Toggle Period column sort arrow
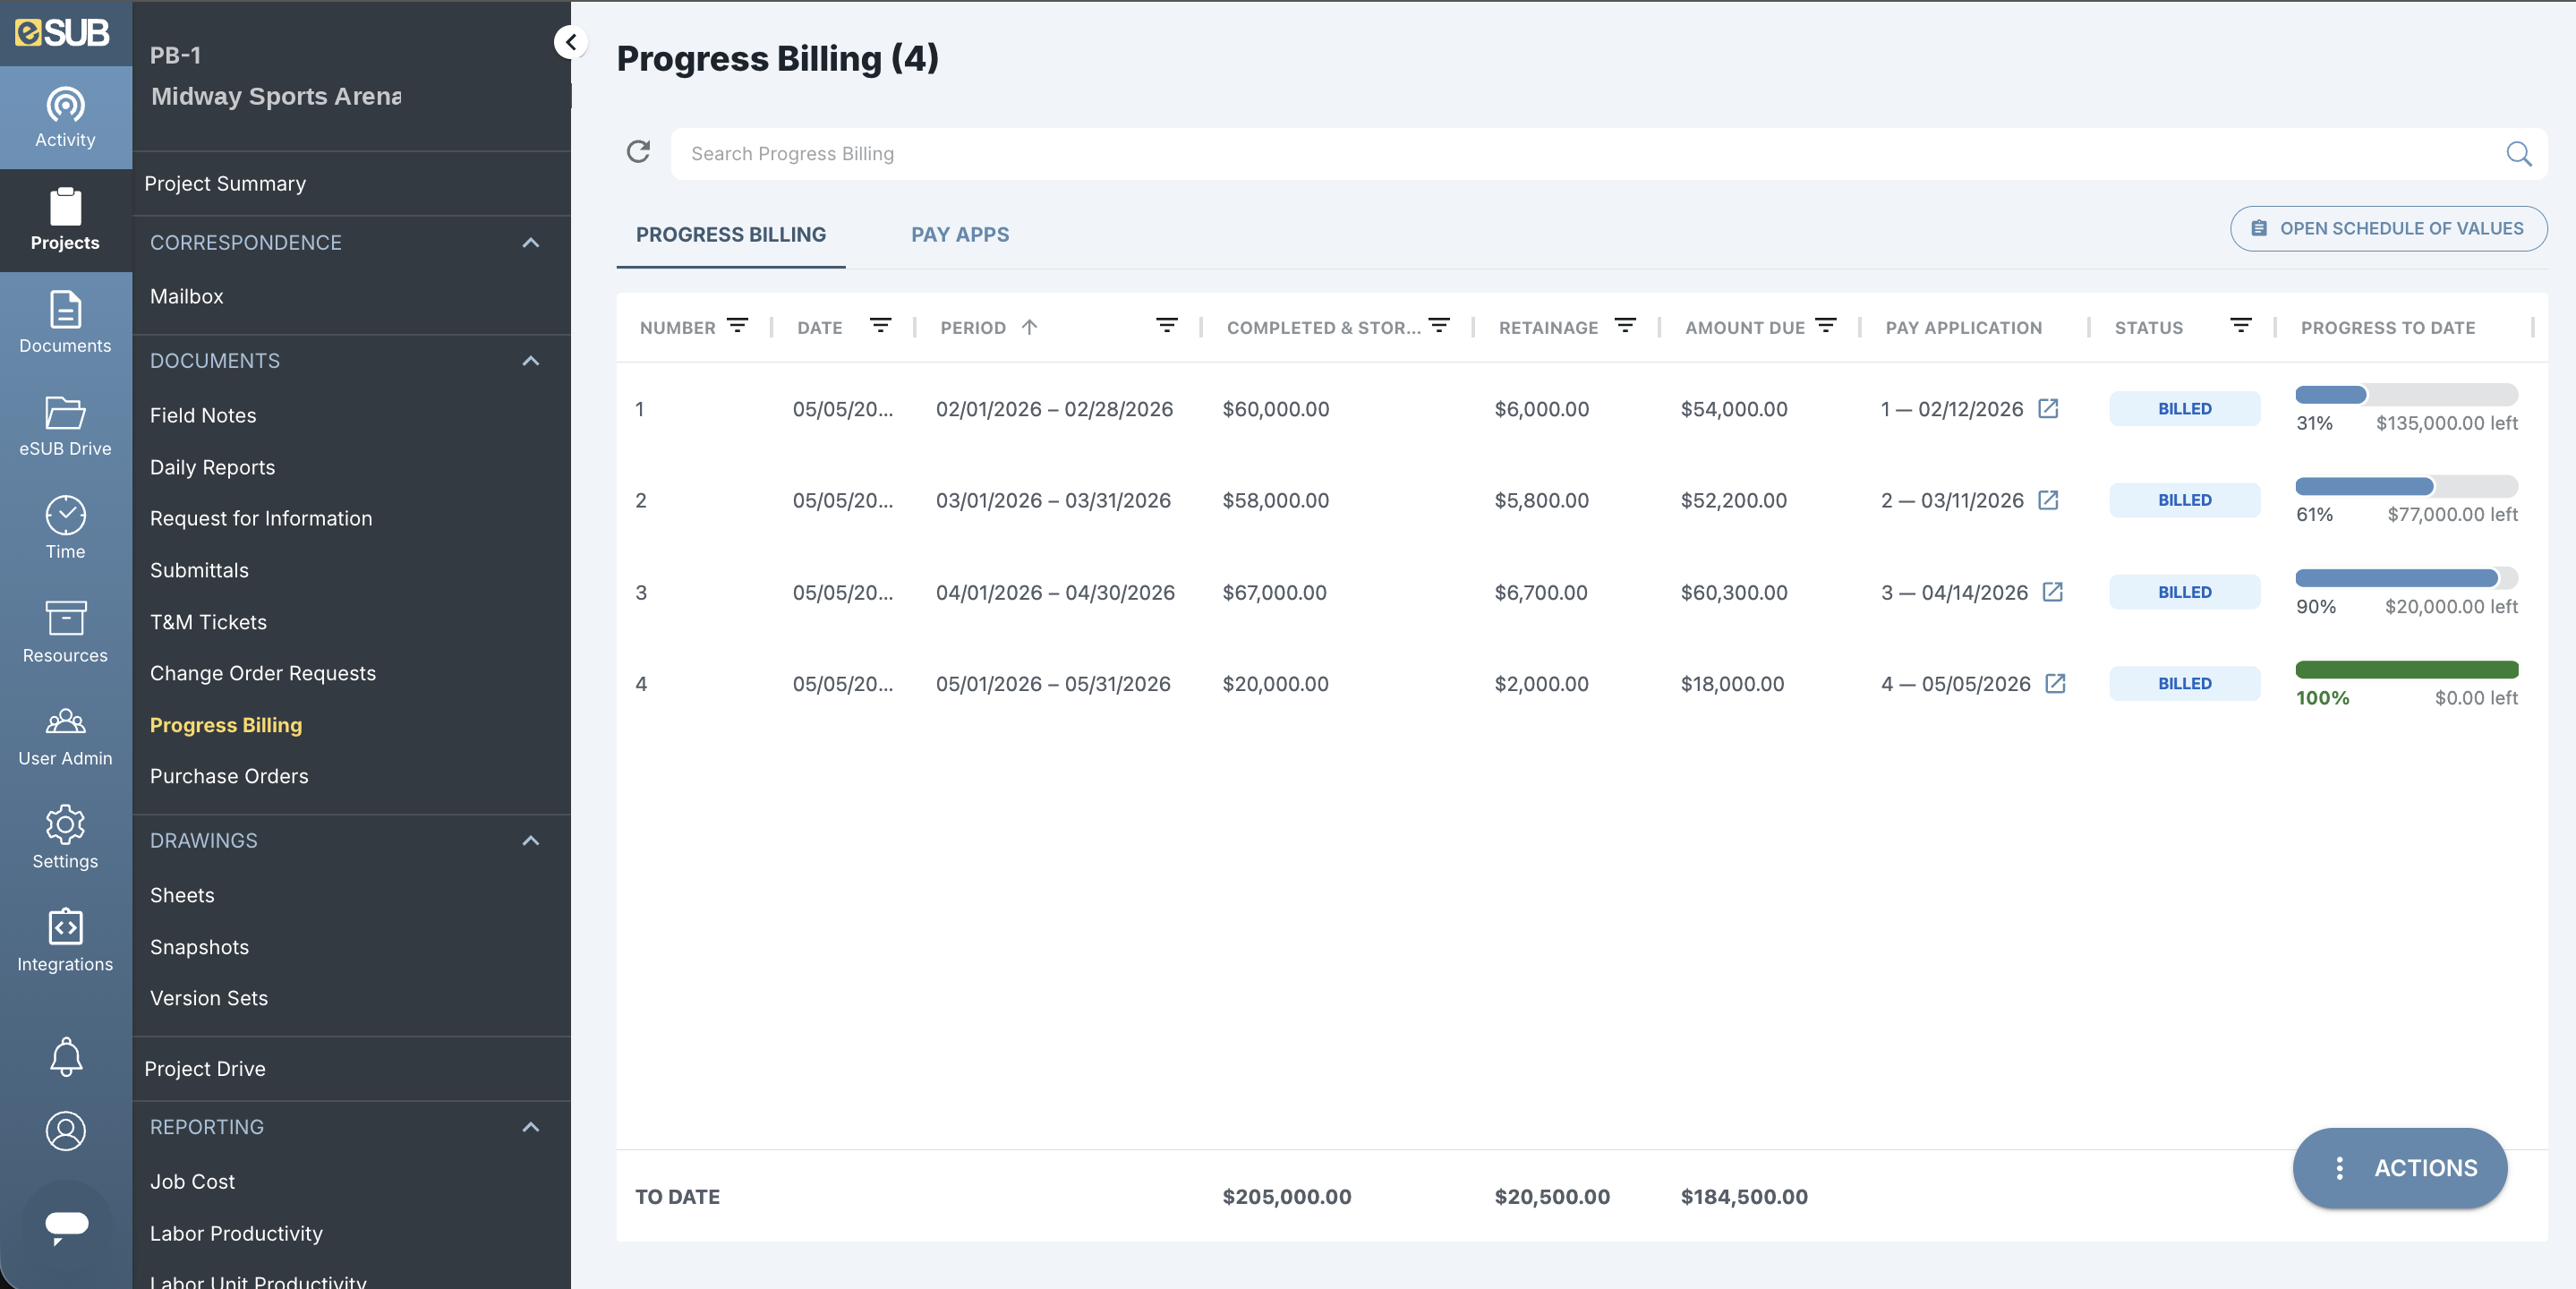 pyautogui.click(x=1029, y=327)
